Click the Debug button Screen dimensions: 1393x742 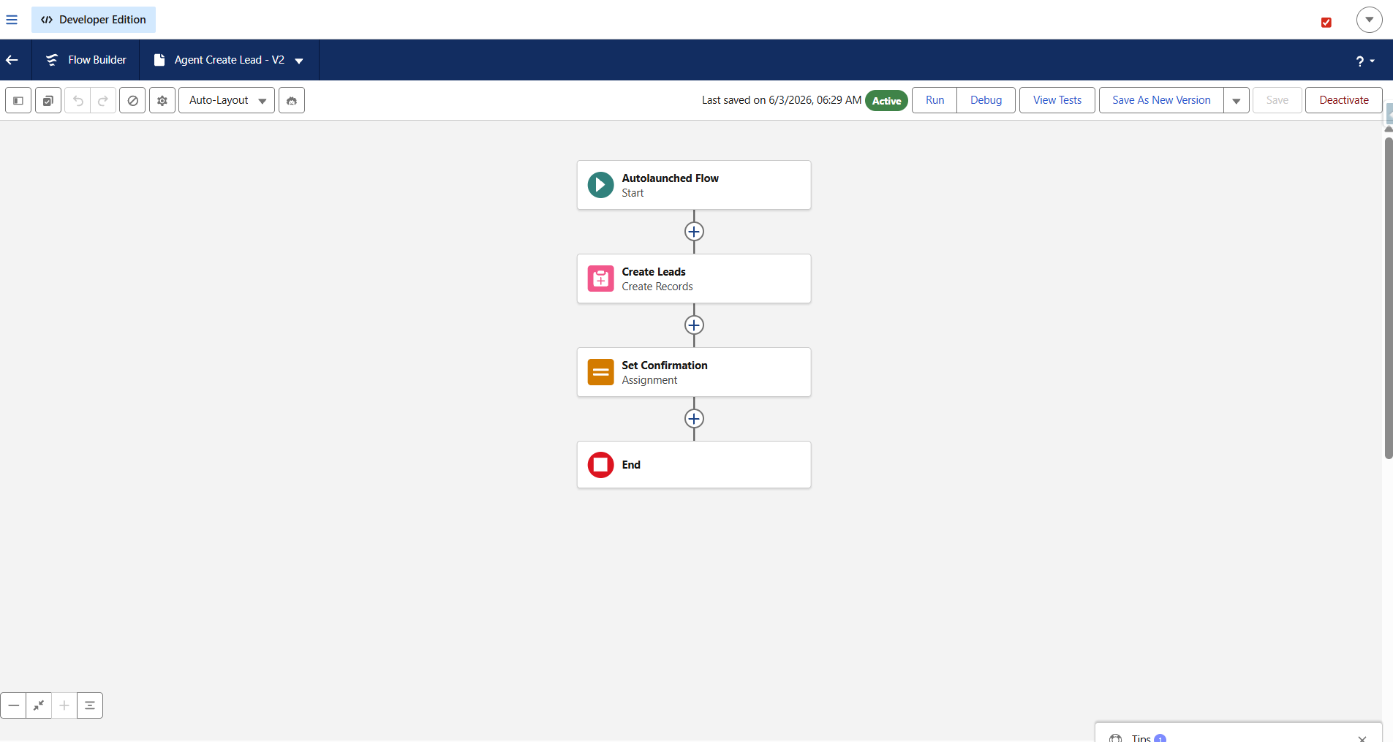pyautogui.click(x=986, y=100)
